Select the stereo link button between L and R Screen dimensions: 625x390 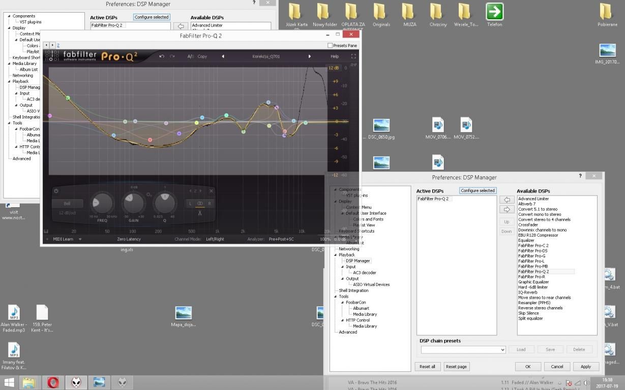(x=200, y=203)
